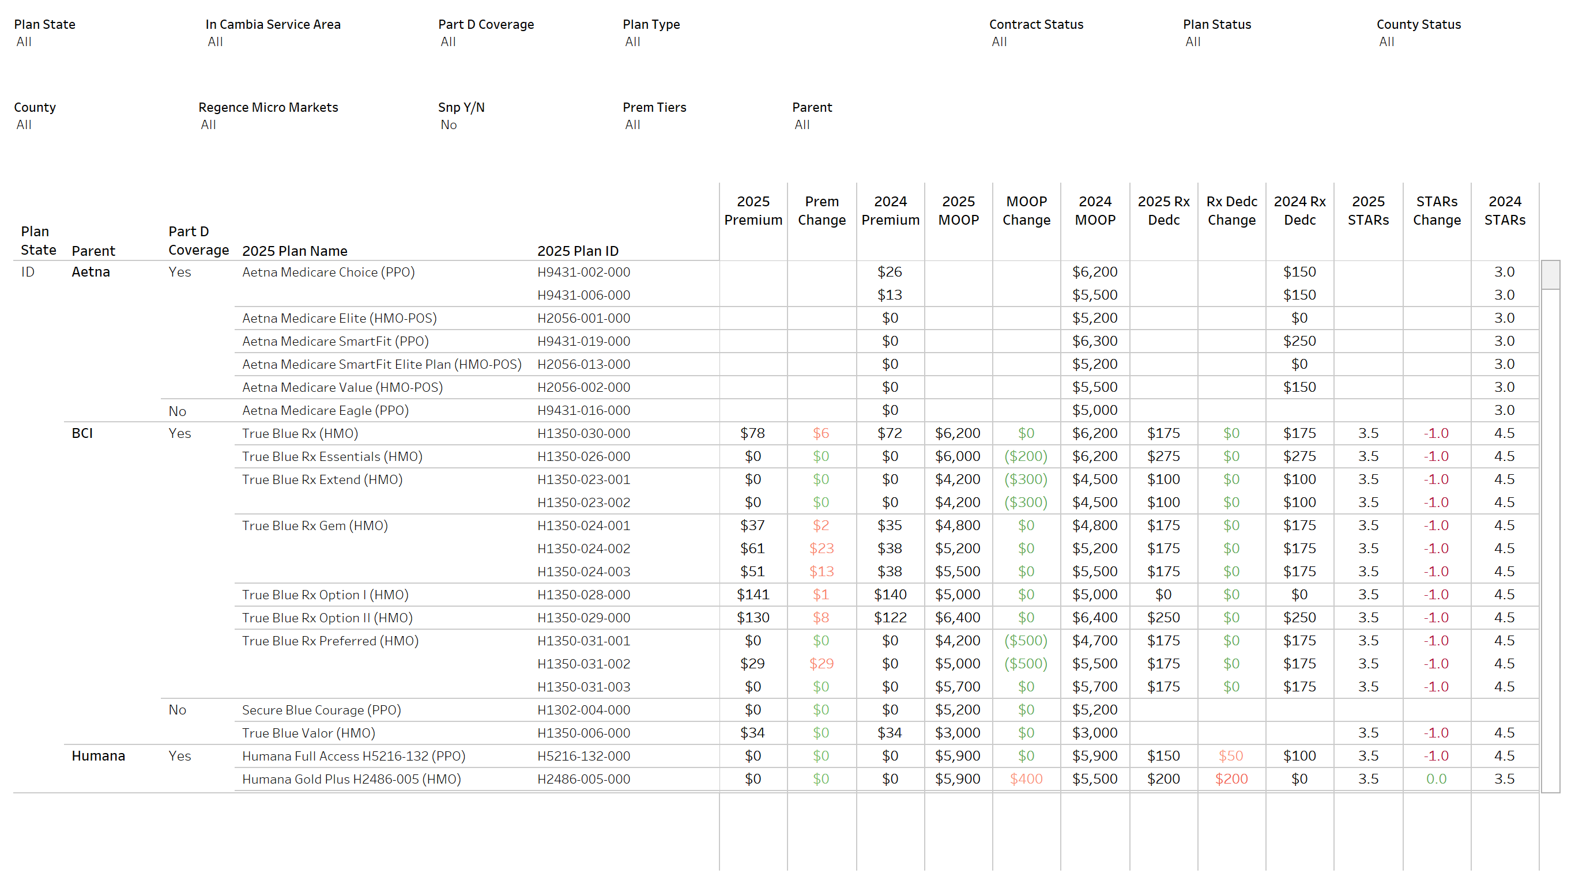
Task: Click plan ID H1350-030-000
Action: coord(583,433)
